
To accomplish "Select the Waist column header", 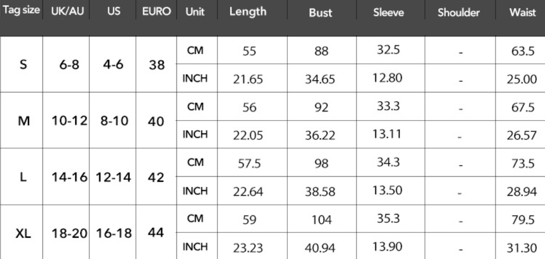I will [523, 12].
